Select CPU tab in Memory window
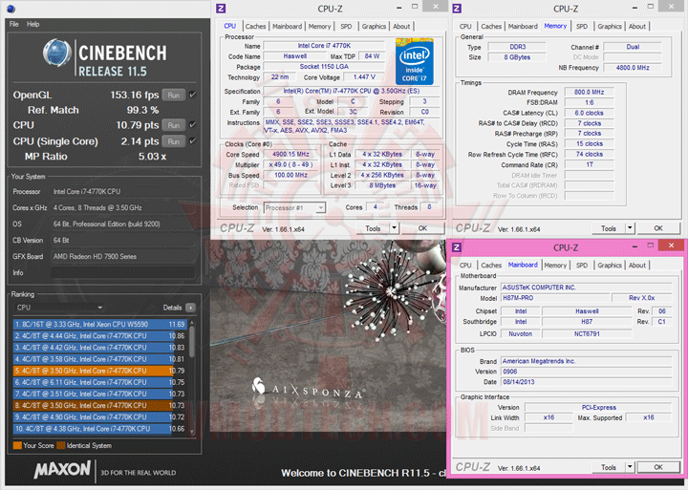This screenshot has width=688, height=490. (465, 27)
